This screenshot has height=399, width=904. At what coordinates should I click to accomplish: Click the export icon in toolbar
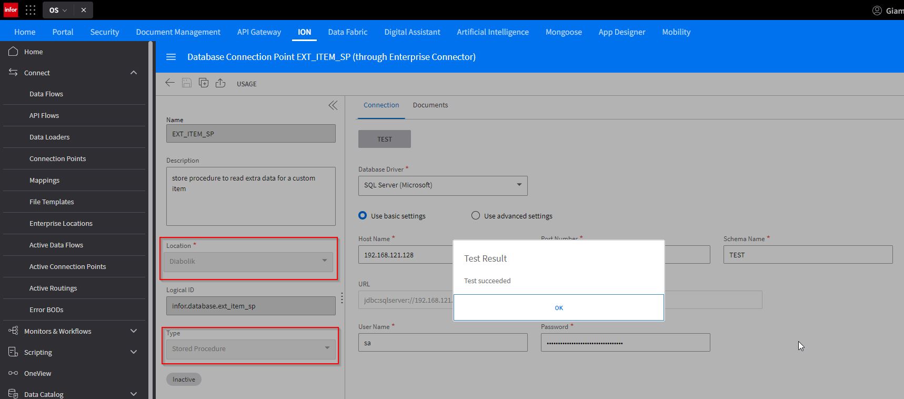coord(220,83)
